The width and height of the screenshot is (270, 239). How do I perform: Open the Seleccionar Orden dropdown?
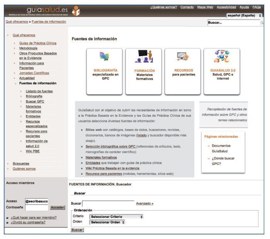(x=107, y=222)
